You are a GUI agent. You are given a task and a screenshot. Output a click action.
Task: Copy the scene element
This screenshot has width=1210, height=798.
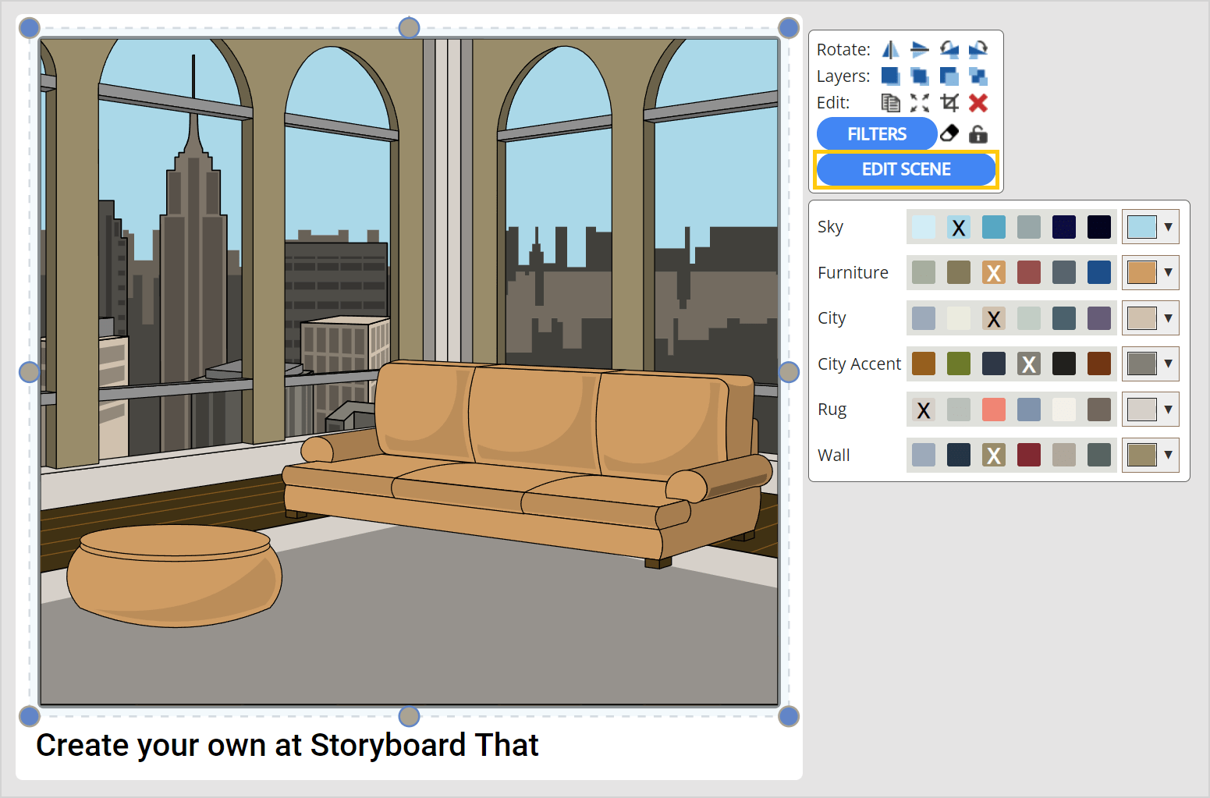889,102
